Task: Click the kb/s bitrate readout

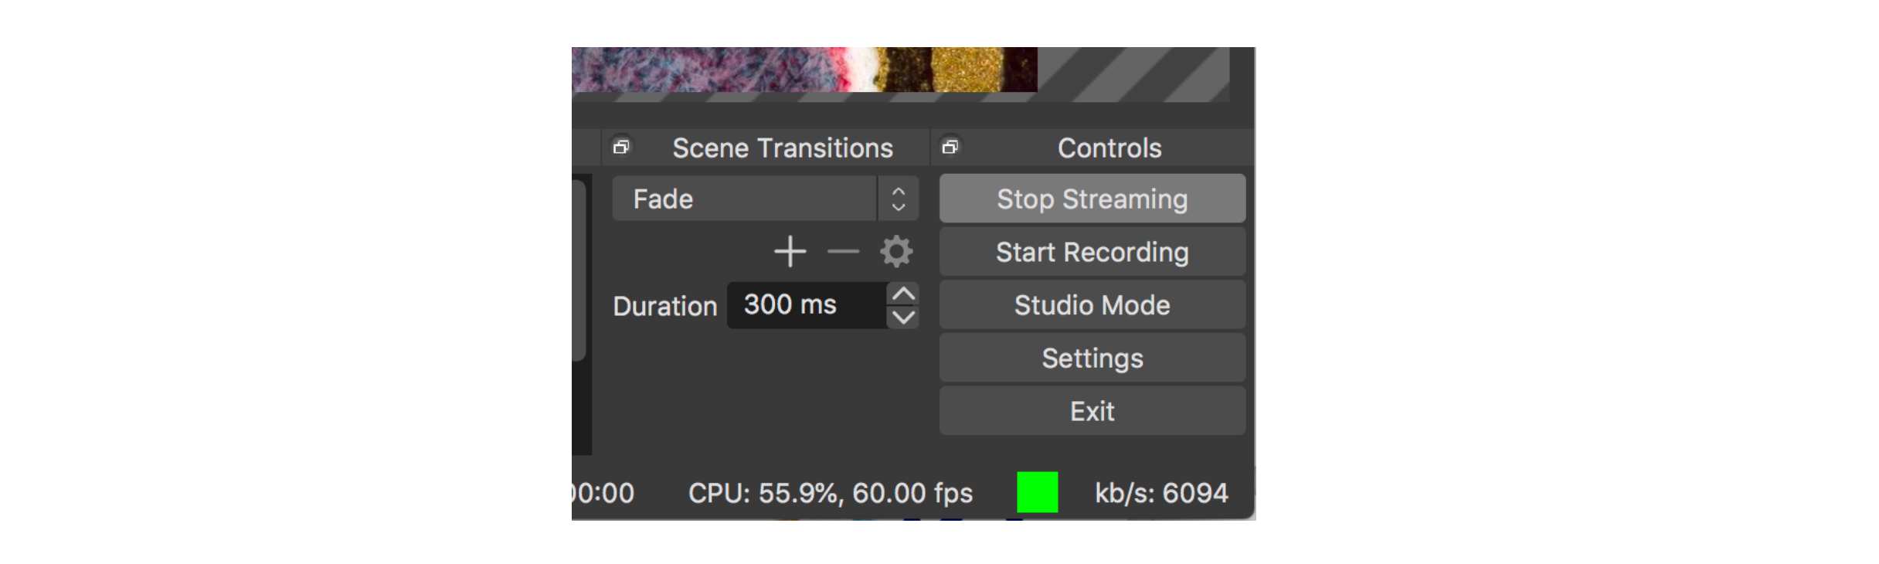Action: (x=1161, y=493)
